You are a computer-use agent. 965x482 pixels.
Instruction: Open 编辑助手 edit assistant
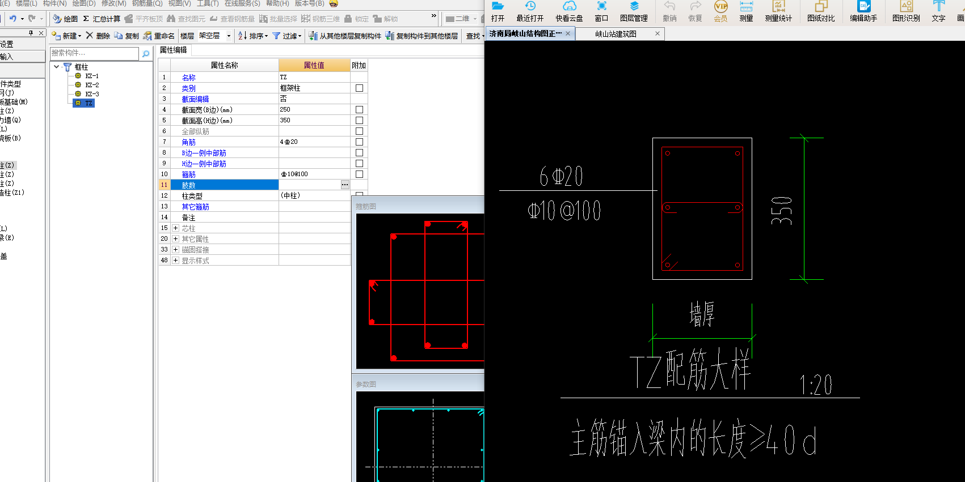pyautogui.click(x=863, y=11)
